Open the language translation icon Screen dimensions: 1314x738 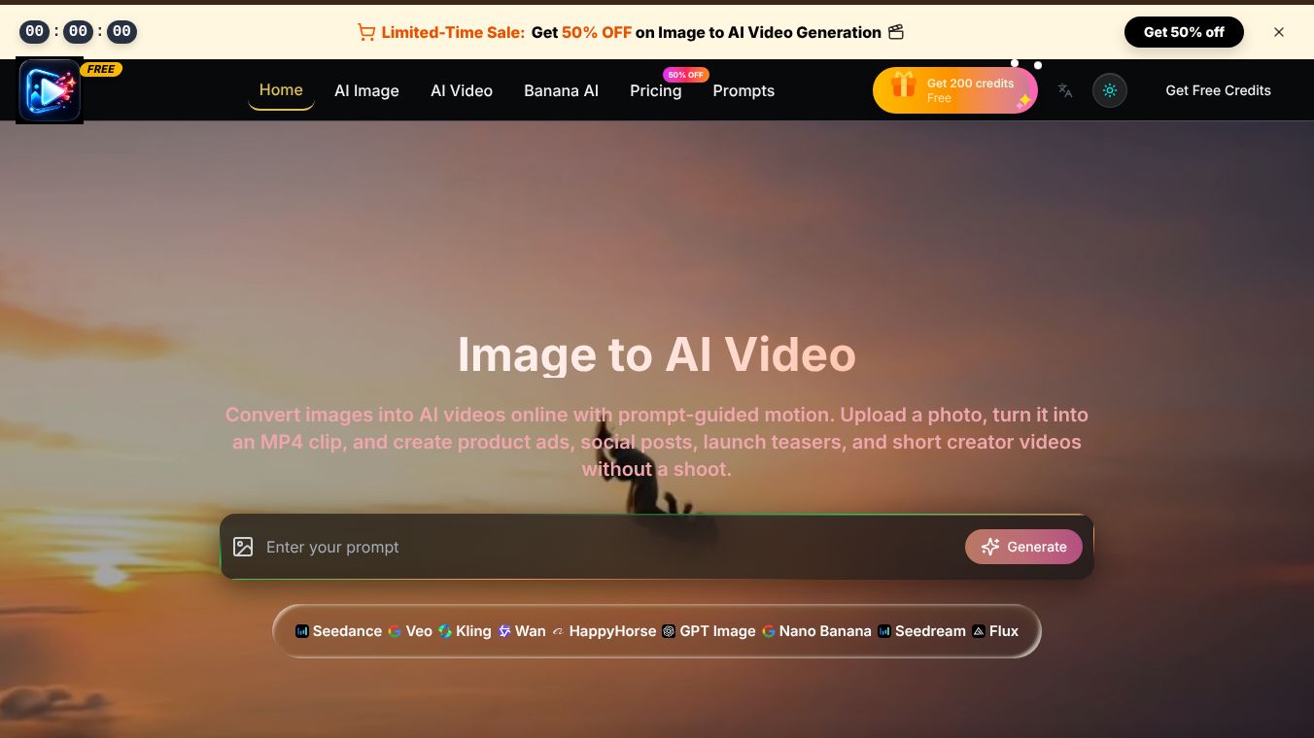tap(1065, 90)
